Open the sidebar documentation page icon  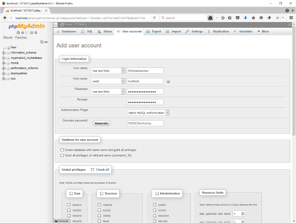click(27, 32)
